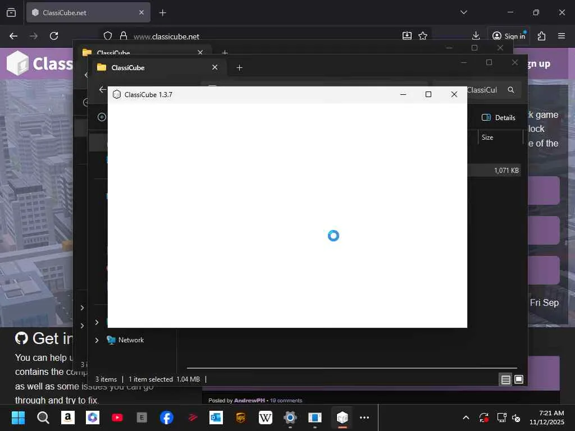This screenshot has width=575, height=431.
Task: Open YouTube from the taskbar
Action: tap(117, 418)
